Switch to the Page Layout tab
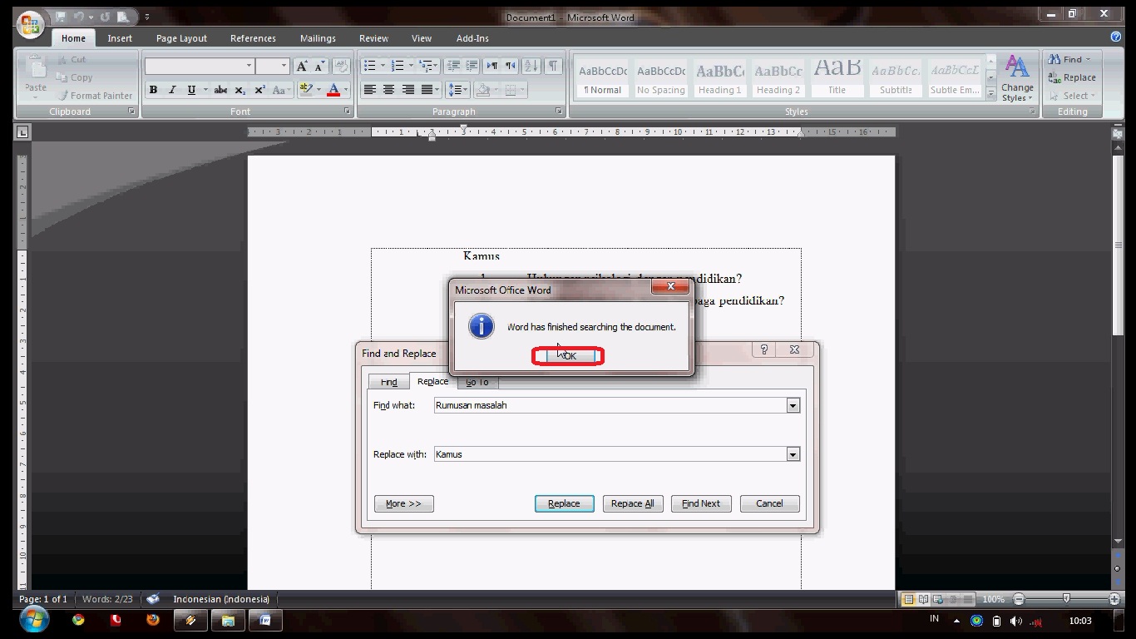 [181, 38]
